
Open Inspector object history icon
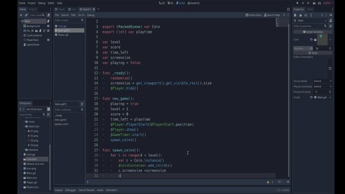pos(330,15)
